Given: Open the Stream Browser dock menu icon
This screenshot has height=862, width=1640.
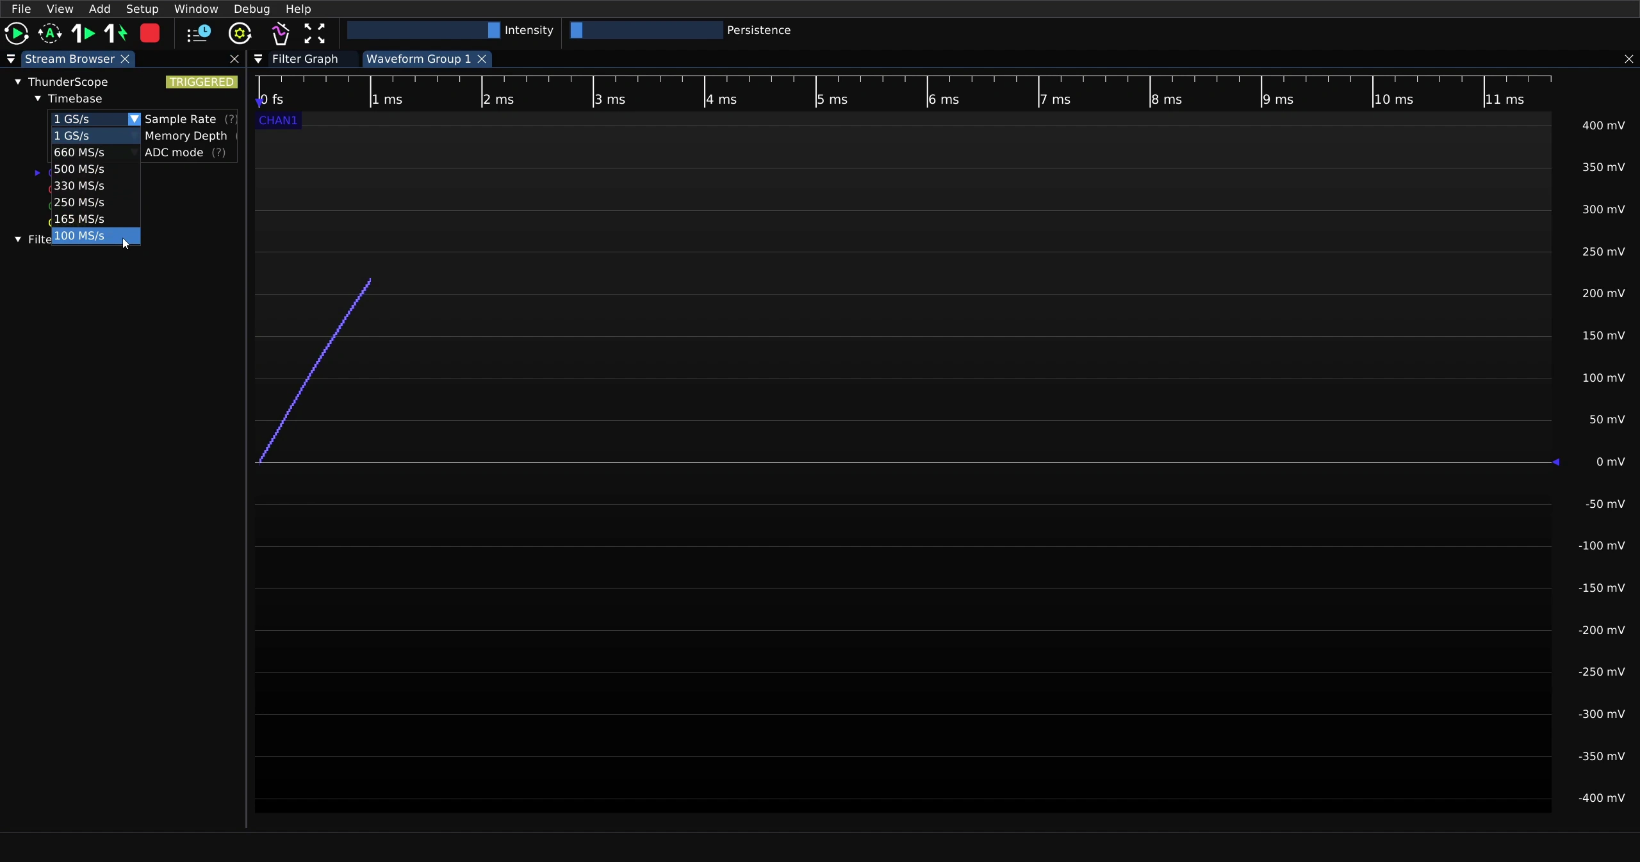Looking at the screenshot, I should (11, 59).
